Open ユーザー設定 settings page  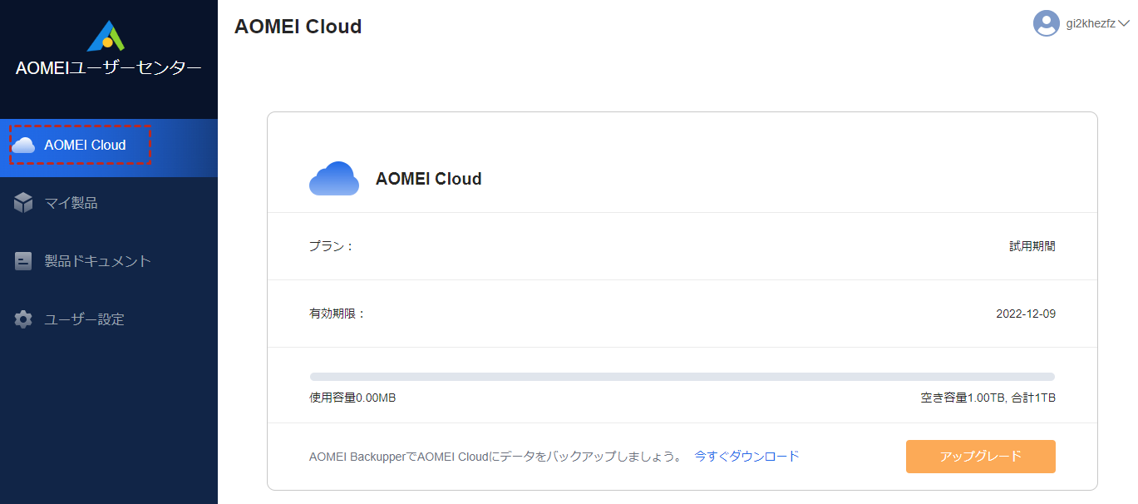84,319
